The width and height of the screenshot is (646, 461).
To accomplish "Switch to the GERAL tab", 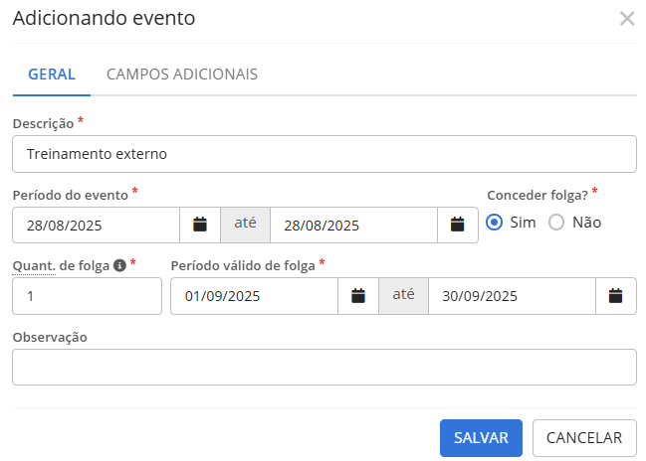I will (x=52, y=75).
